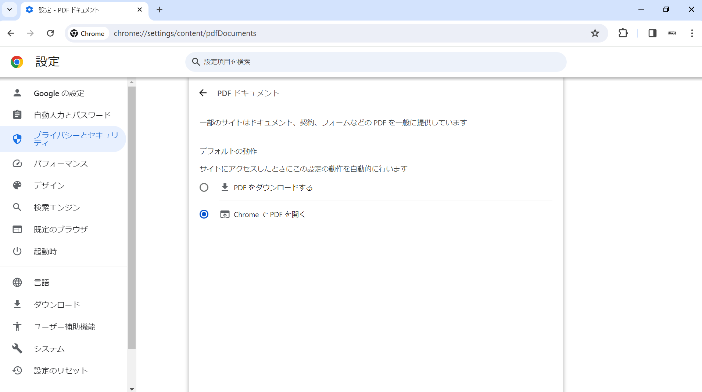
Task: Open the extensions puzzle icon
Action: (x=623, y=33)
